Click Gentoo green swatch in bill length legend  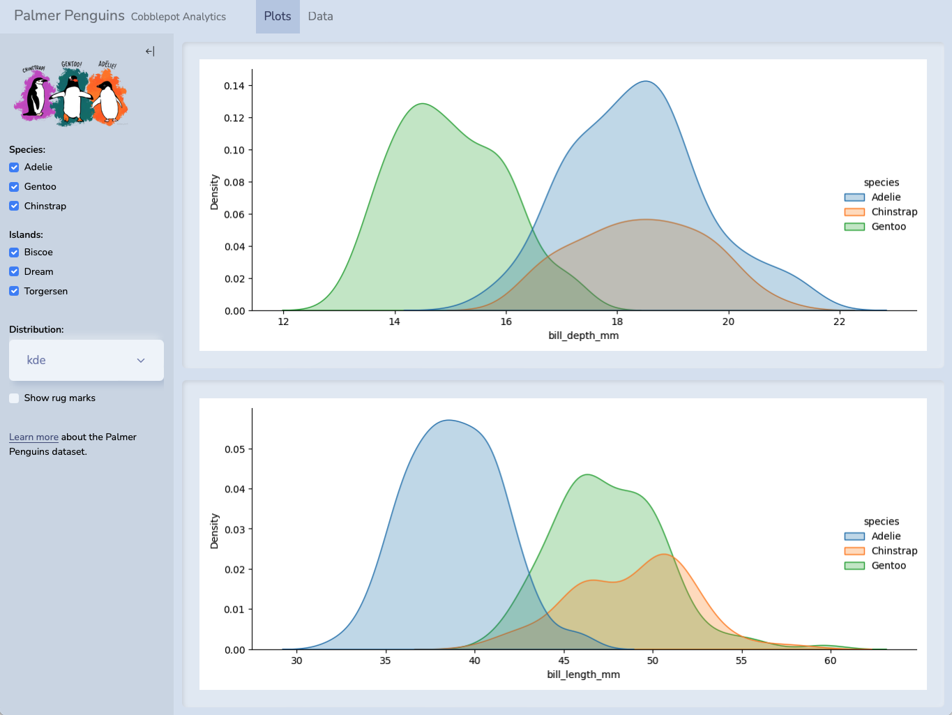pos(854,566)
